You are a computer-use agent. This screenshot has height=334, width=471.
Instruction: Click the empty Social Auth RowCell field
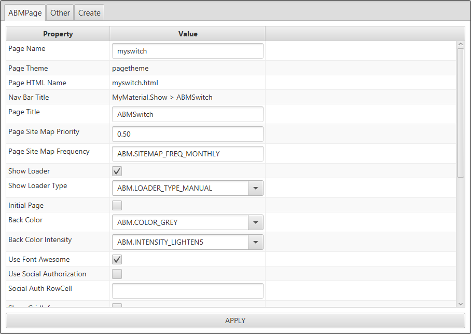[x=187, y=291]
